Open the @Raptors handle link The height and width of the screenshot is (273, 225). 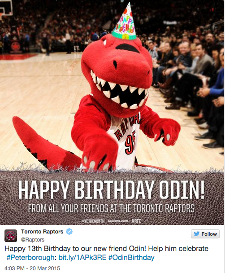[33, 240]
